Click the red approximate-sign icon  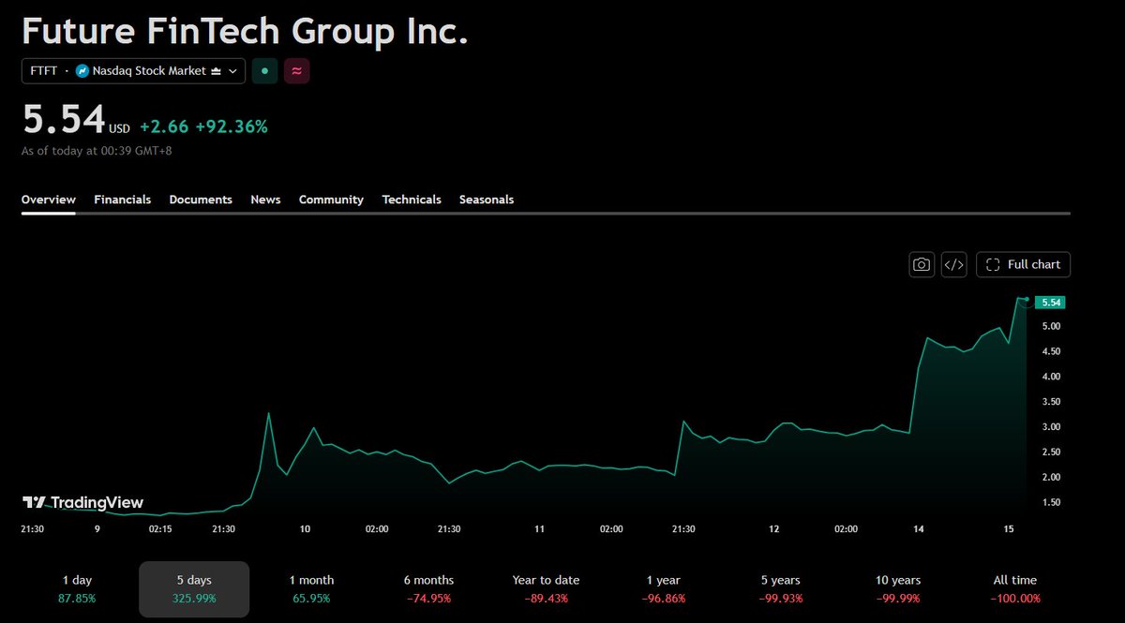(297, 71)
